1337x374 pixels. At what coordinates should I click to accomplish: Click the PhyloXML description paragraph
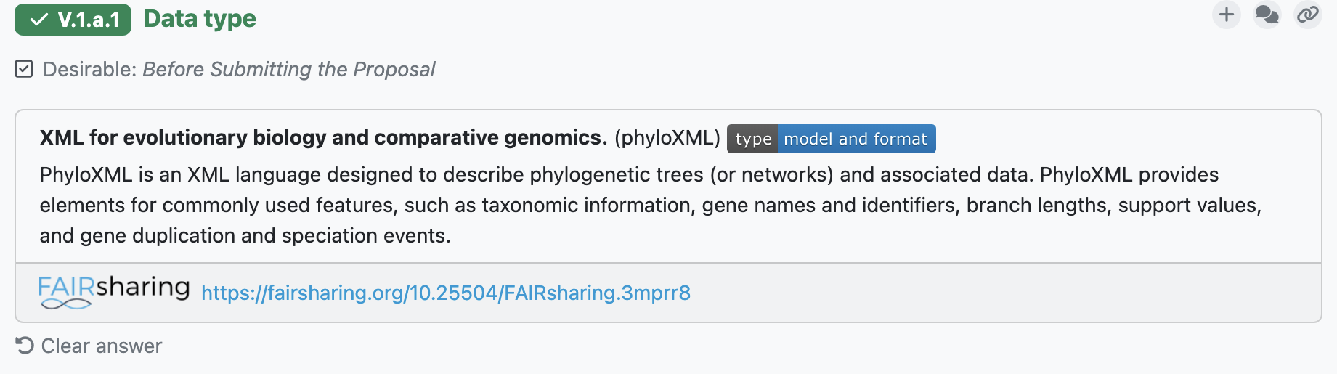pos(651,205)
